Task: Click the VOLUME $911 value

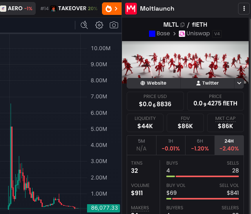Action: (x=137, y=193)
